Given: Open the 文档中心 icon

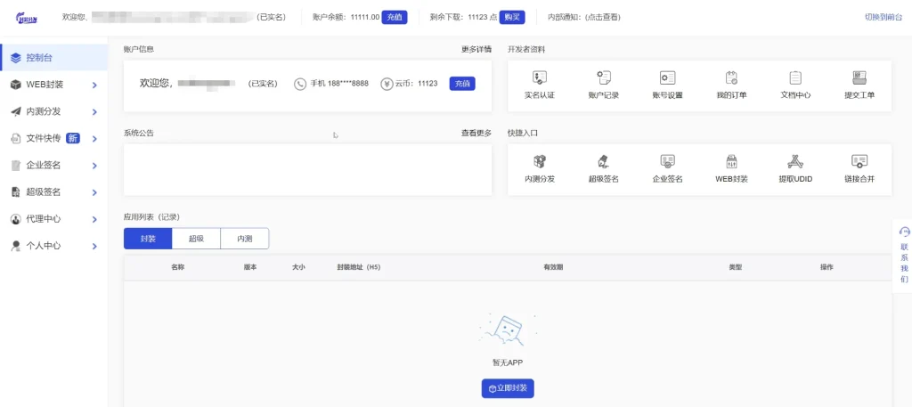Looking at the screenshot, I should (795, 78).
